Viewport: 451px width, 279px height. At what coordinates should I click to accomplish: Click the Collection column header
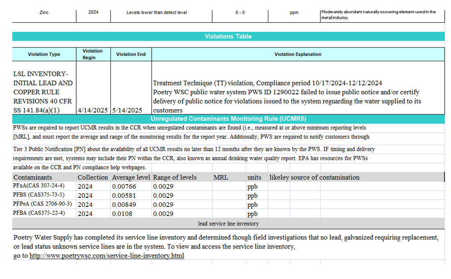point(93,177)
